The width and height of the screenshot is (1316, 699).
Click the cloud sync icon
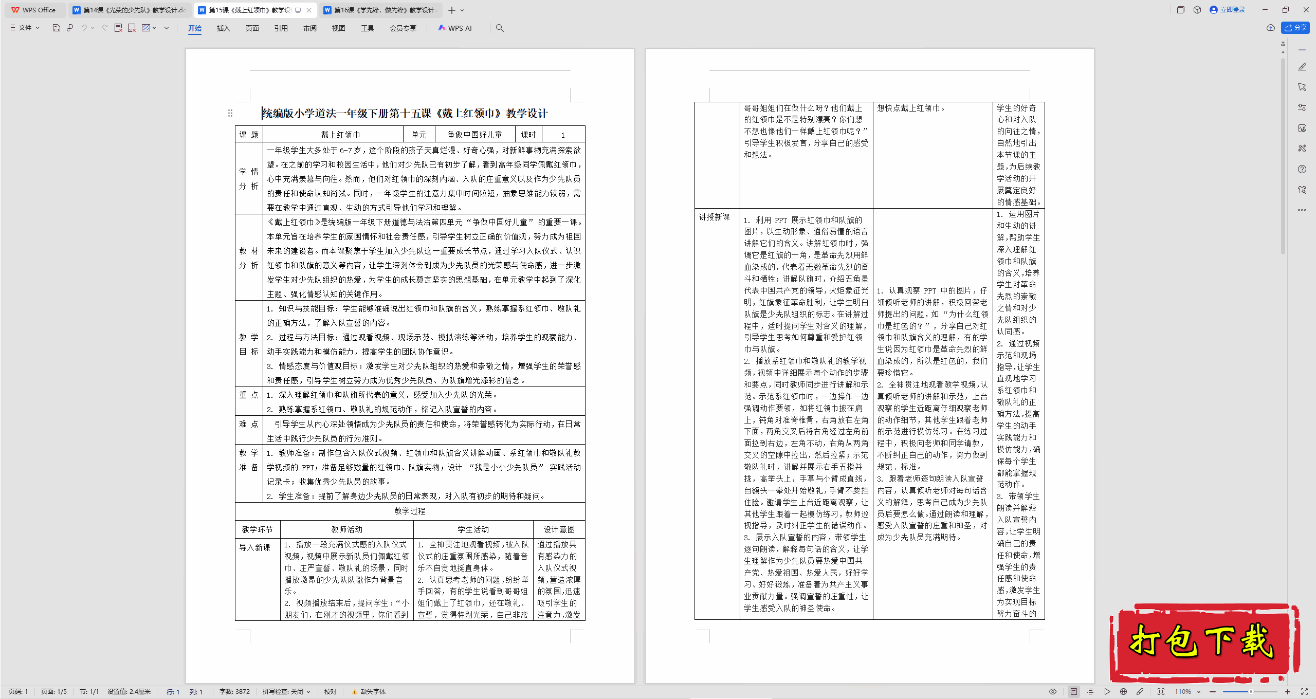click(x=1271, y=28)
